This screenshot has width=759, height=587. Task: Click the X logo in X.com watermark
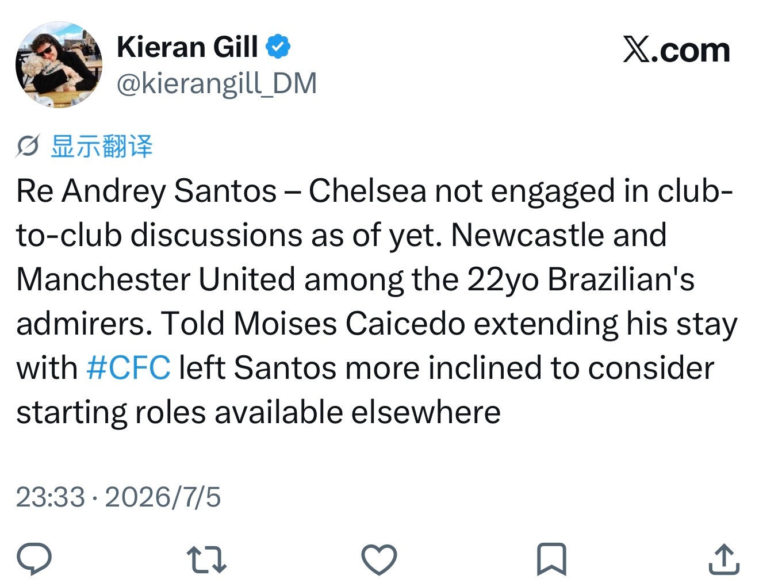638,51
